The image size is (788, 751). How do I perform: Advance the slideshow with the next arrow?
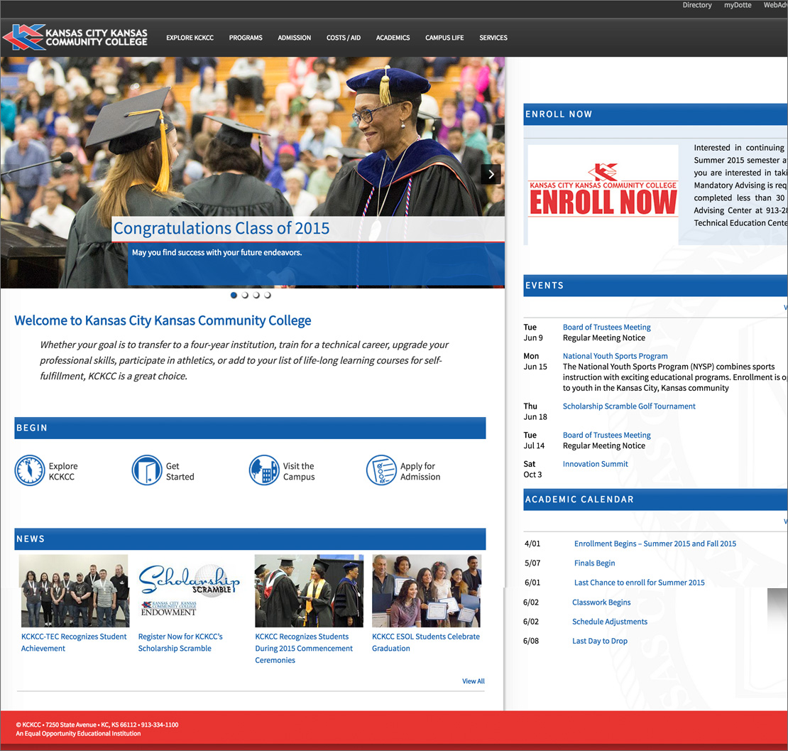[491, 175]
